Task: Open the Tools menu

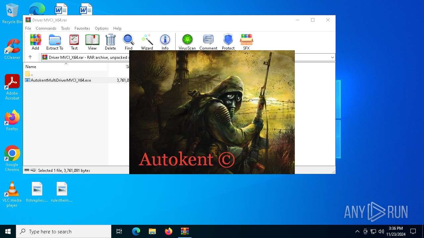Action: [x=65, y=28]
